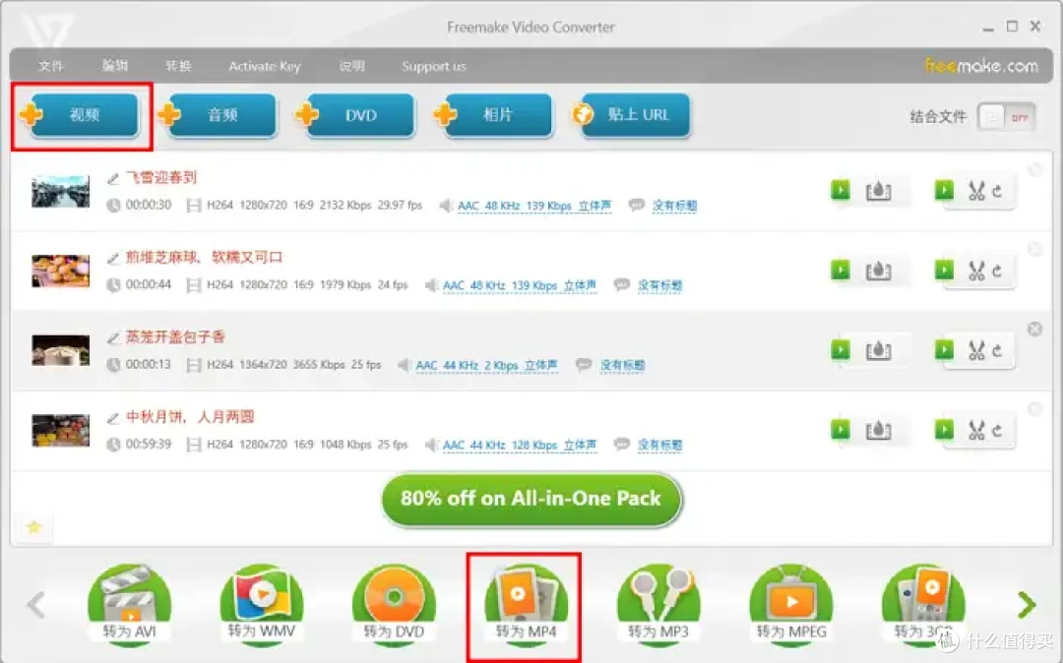Open the 文件 menu
Screen dimensions: 1063x663
pos(51,66)
